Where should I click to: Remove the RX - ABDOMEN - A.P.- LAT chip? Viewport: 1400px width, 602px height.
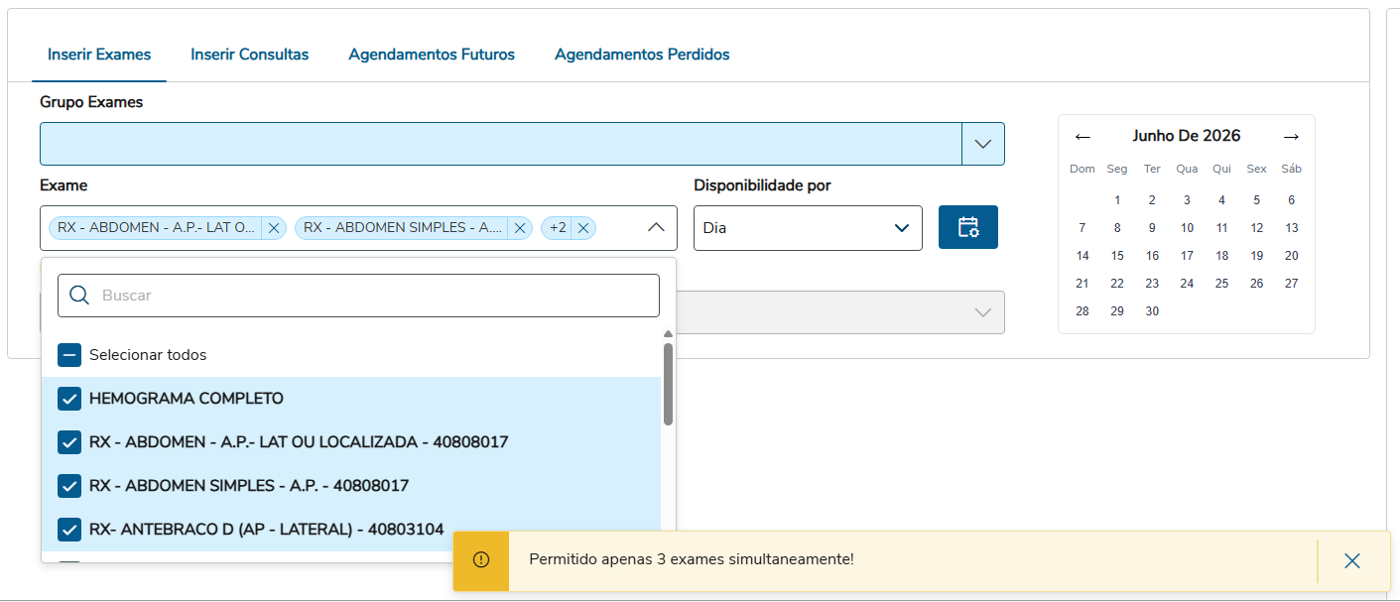pos(275,228)
